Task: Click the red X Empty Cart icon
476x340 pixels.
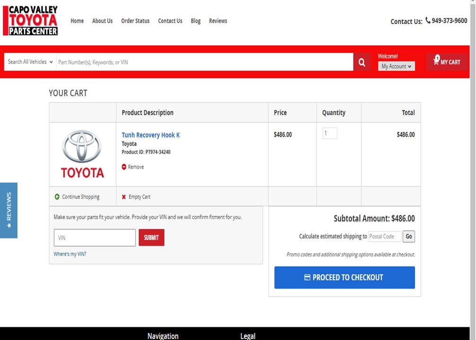Action: (124, 197)
